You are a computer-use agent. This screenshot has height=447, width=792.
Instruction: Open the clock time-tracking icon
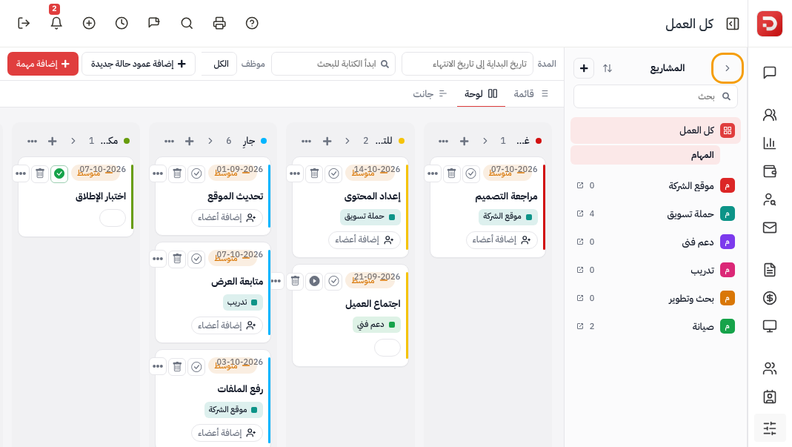pos(122,23)
